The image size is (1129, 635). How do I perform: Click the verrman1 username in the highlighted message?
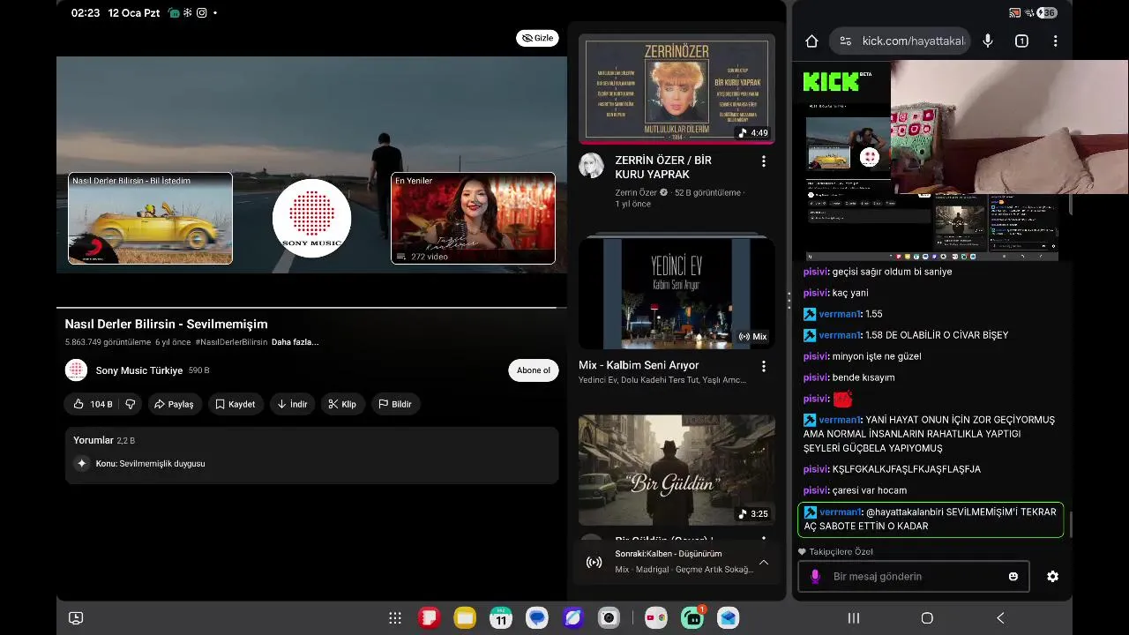point(840,512)
